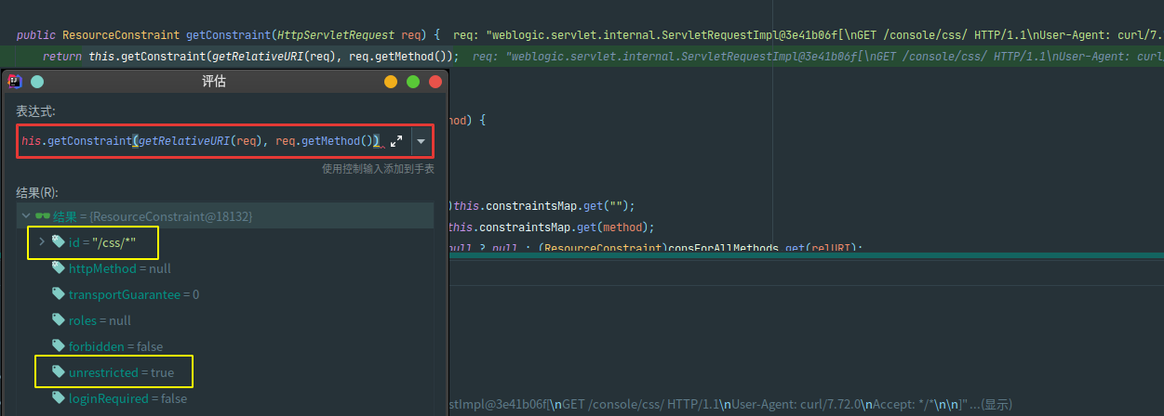The image size is (1164, 416).
Task: Expand the id = "/css/*" node
Action: click(x=41, y=242)
